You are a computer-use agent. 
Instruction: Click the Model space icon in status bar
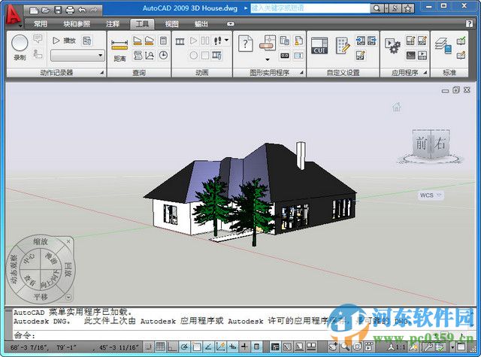[x=275, y=347]
